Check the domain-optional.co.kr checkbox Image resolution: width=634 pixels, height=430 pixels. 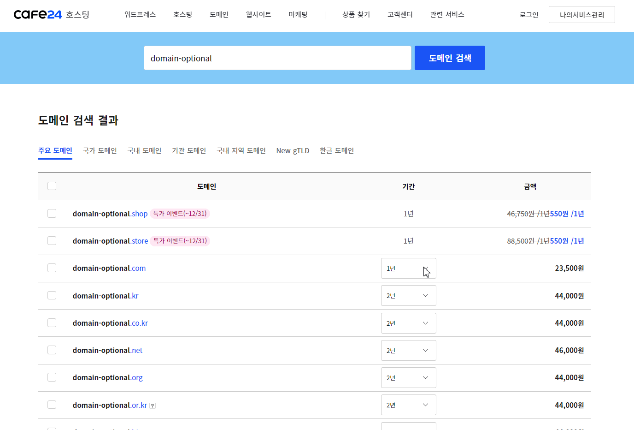point(52,322)
